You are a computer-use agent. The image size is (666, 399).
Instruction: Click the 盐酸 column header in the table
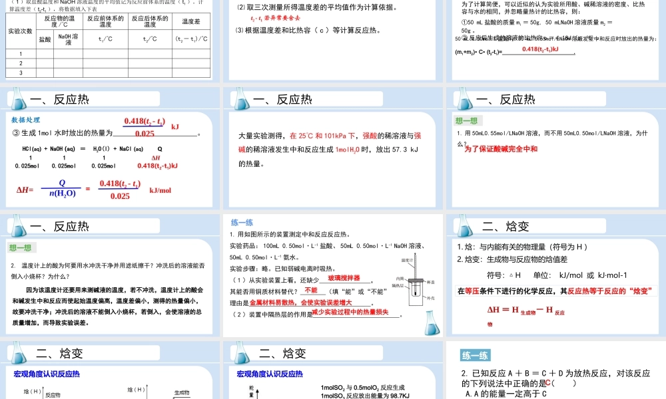[45, 39]
